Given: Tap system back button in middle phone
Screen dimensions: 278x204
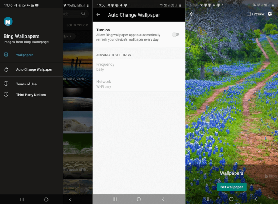Looking at the screenshot, I should (163, 199).
